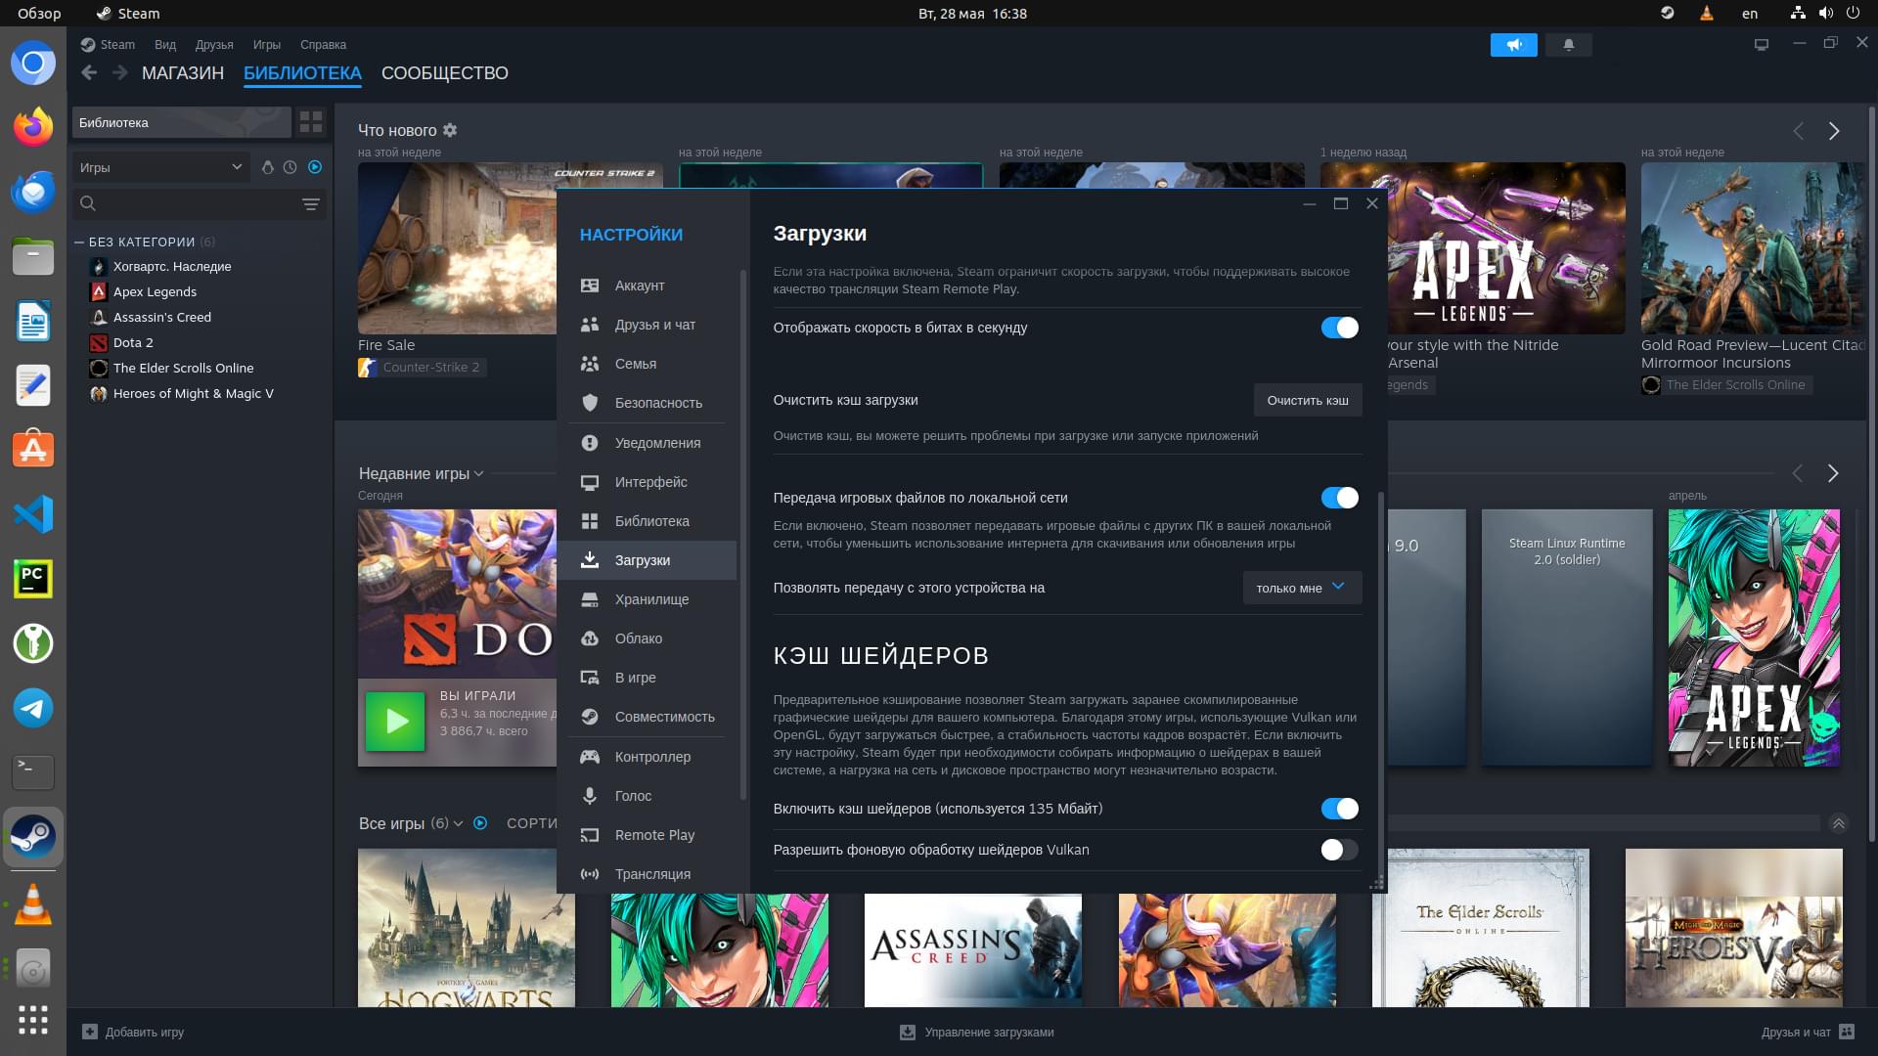Open Firefox from the Ubuntu dock

pos(33,128)
